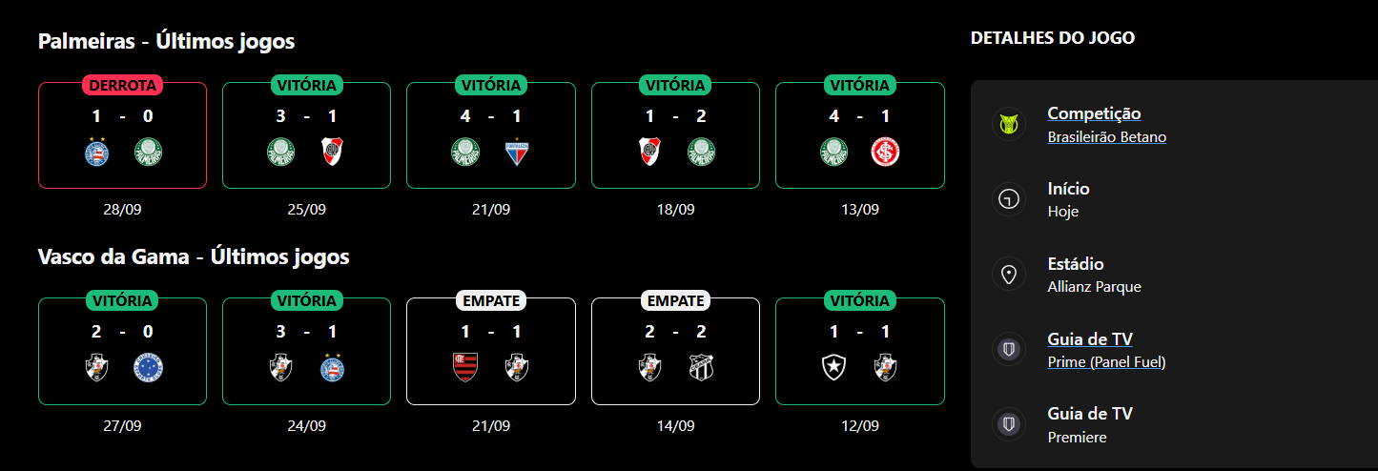The height and width of the screenshot is (471, 1378).
Task: Open the Prime (Panel Fuel) TV link
Action: pos(1106,362)
